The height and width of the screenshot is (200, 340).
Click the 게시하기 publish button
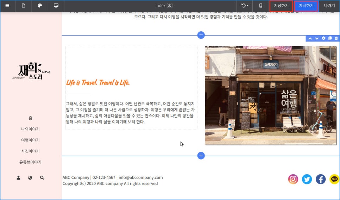306,6
